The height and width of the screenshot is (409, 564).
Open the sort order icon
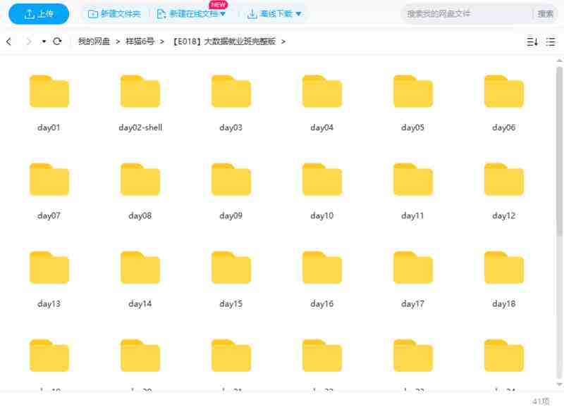point(532,42)
